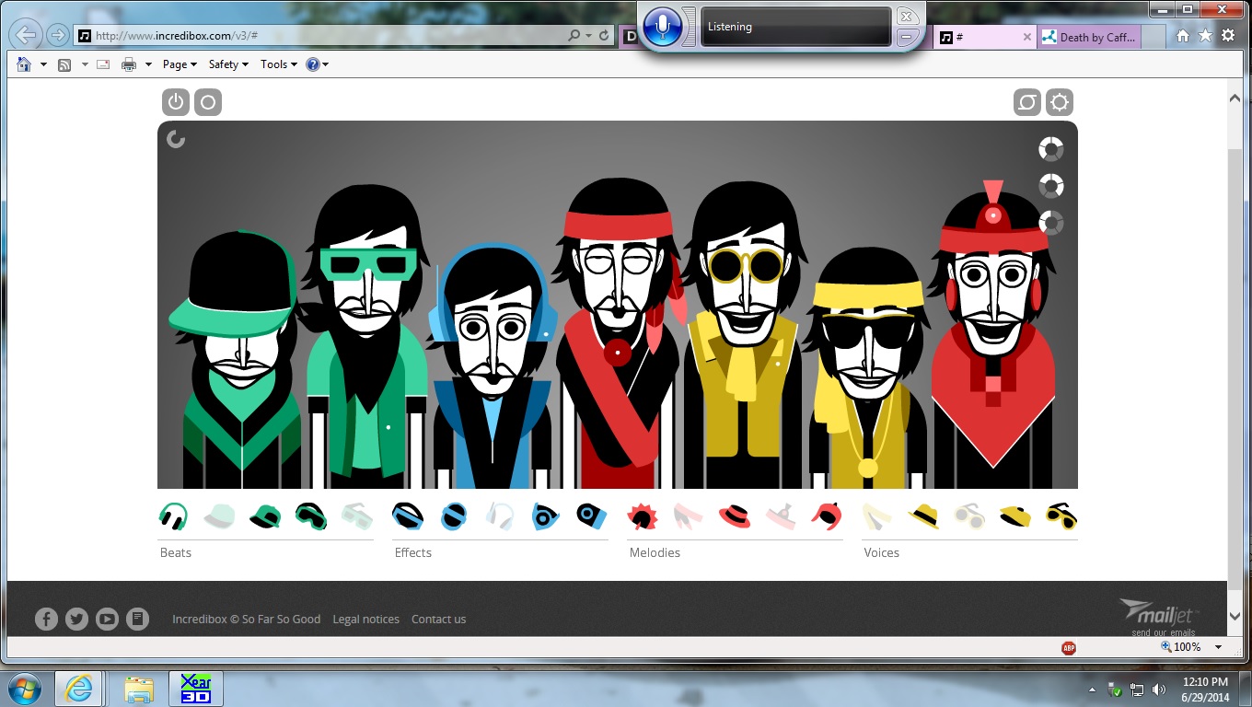Switch to the Death by Caff... tab
Screen dimensions: 1252x707
pyautogui.click(x=1090, y=37)
